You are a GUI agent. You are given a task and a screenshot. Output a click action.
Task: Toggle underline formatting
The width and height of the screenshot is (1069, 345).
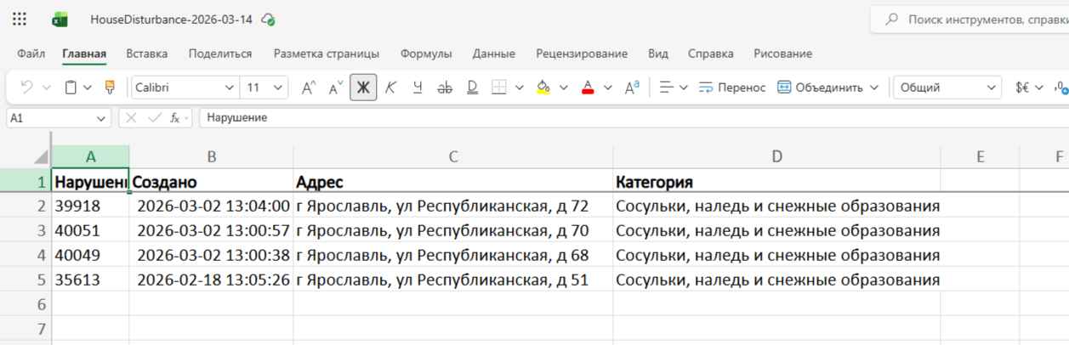point(418,88)
